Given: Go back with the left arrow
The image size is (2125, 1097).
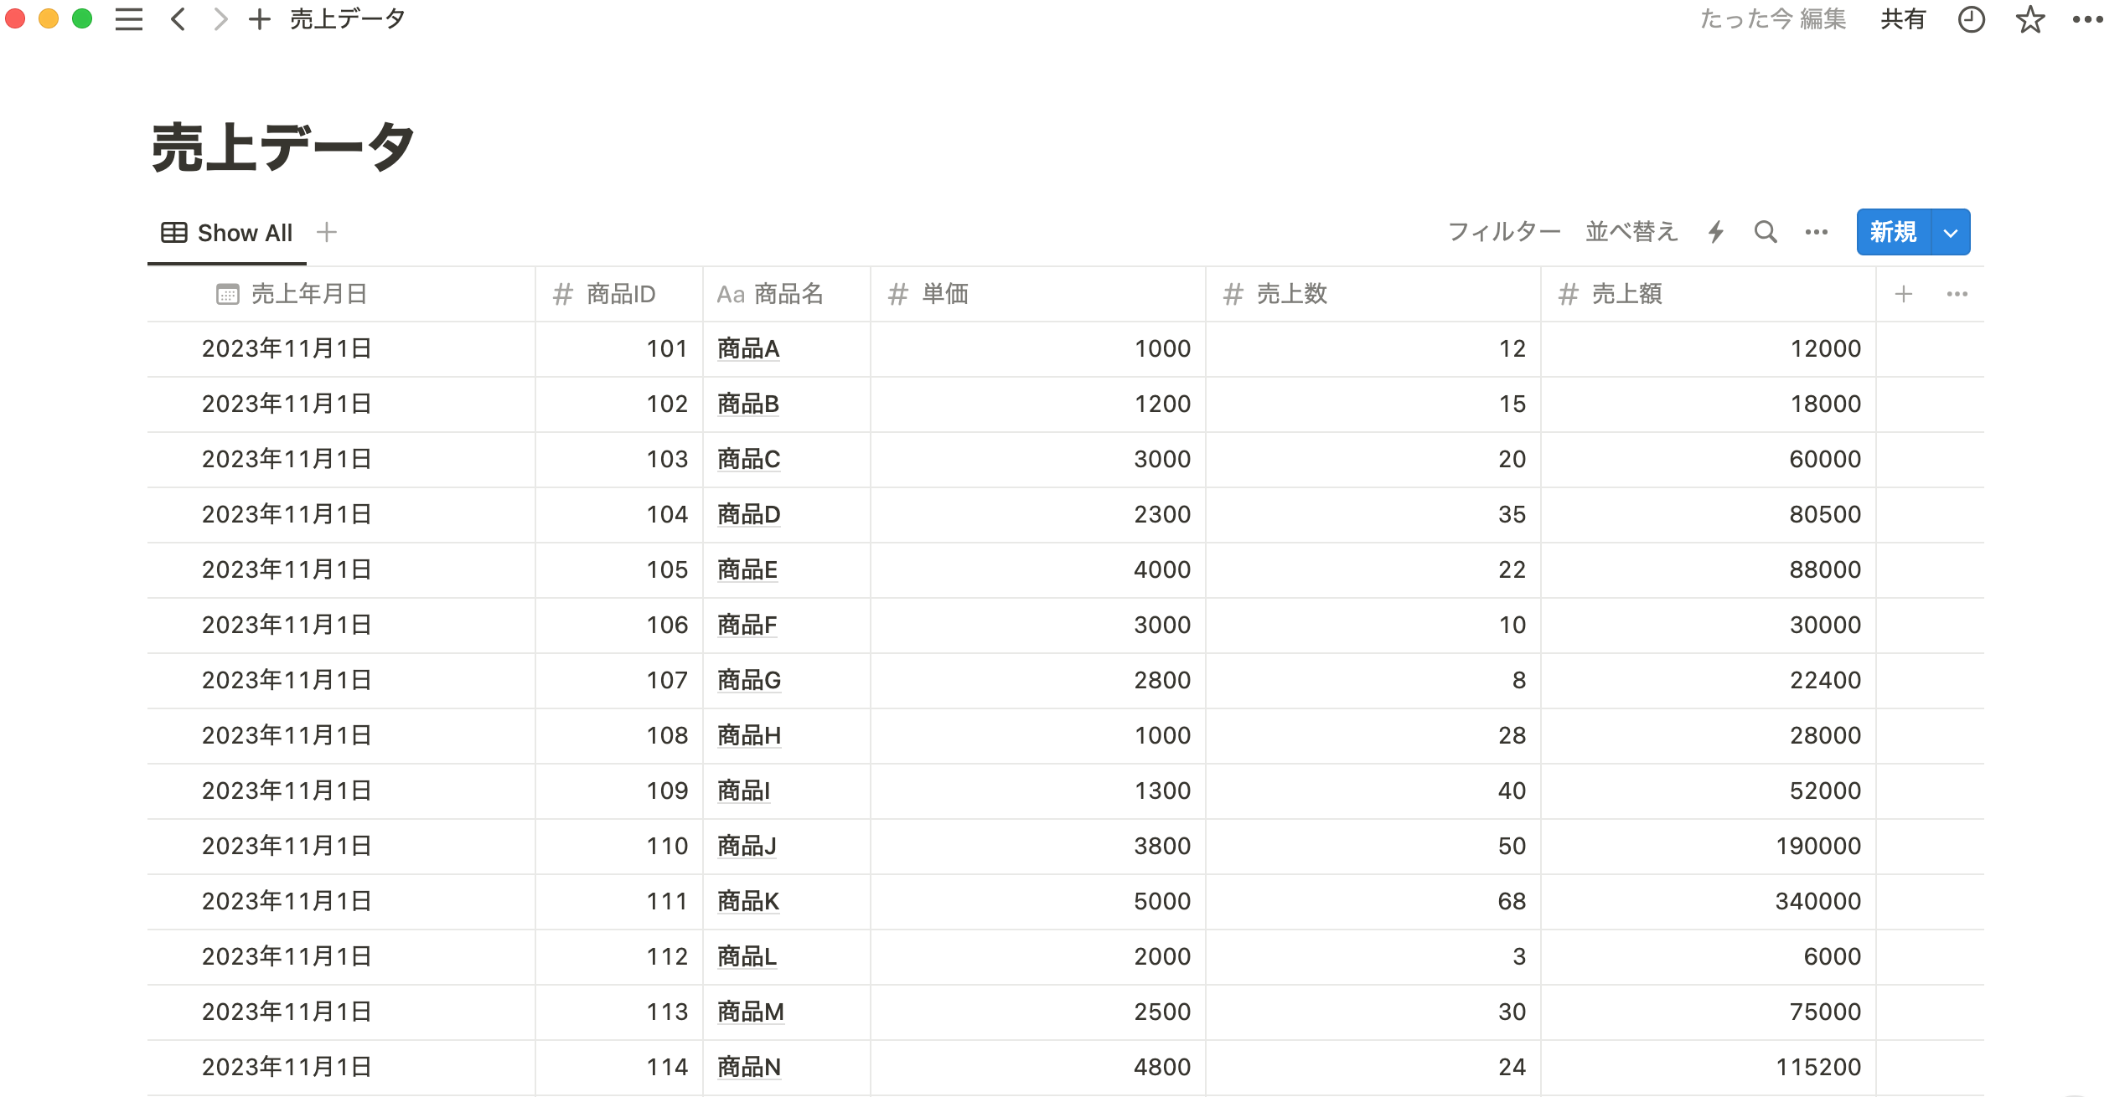Looking at the screenshot, I should tap(177, 19).
